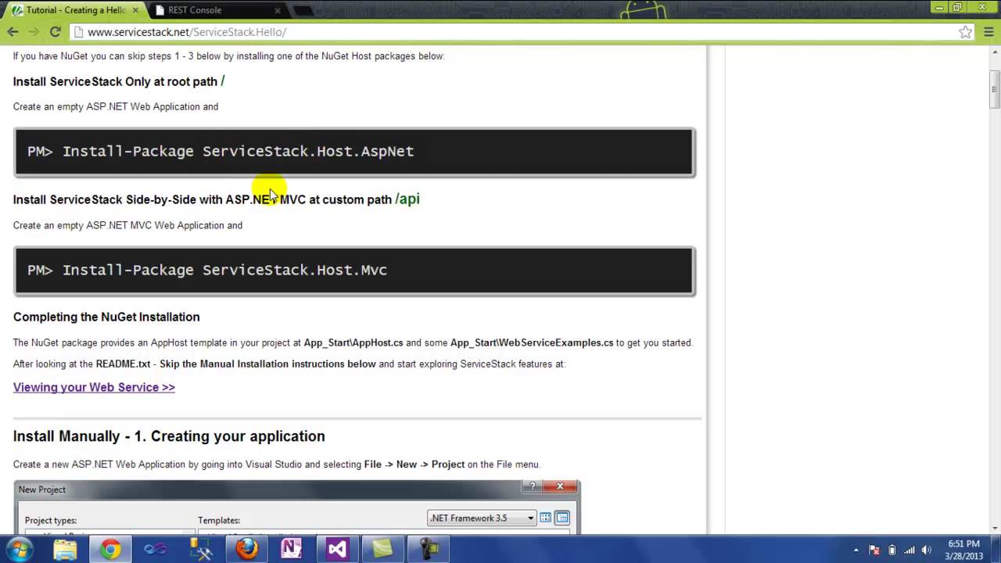The width and height of the screenshot is (1001, 563).
Task: Open the Viewing your Web Service link
Action: click(x=94, y=387)
